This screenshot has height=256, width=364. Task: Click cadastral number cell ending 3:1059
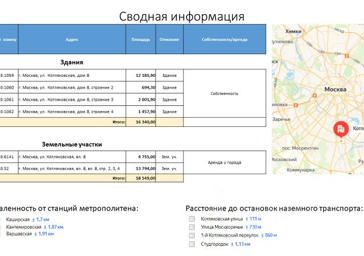click(x=9, y=75)
